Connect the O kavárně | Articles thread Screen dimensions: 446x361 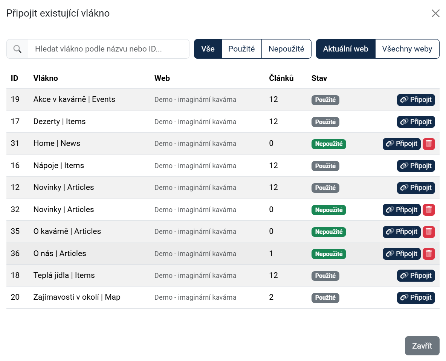[x=402, y=232]
